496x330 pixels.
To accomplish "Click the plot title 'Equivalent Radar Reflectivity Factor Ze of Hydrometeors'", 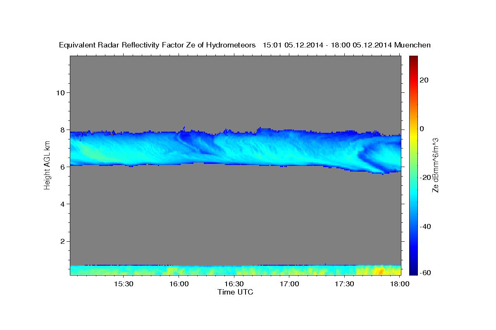I will point(157,45).
